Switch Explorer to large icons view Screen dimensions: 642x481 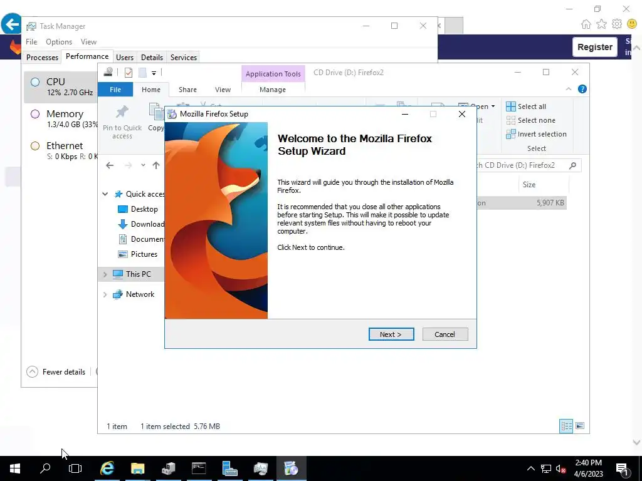click(580, 426)
